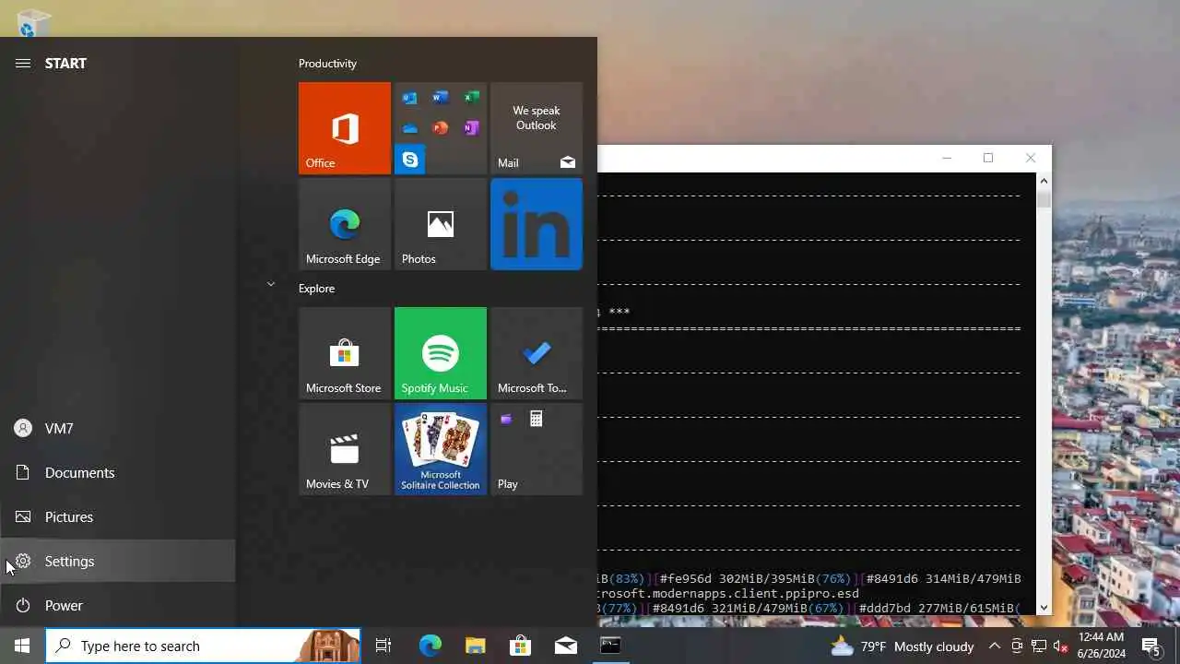1180x664 pixels.
Task: Open the Power options menu
Action: coord(118,605)
